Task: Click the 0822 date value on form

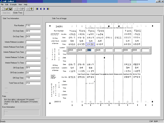Action: pyautogui.click(x=118, y=37)
